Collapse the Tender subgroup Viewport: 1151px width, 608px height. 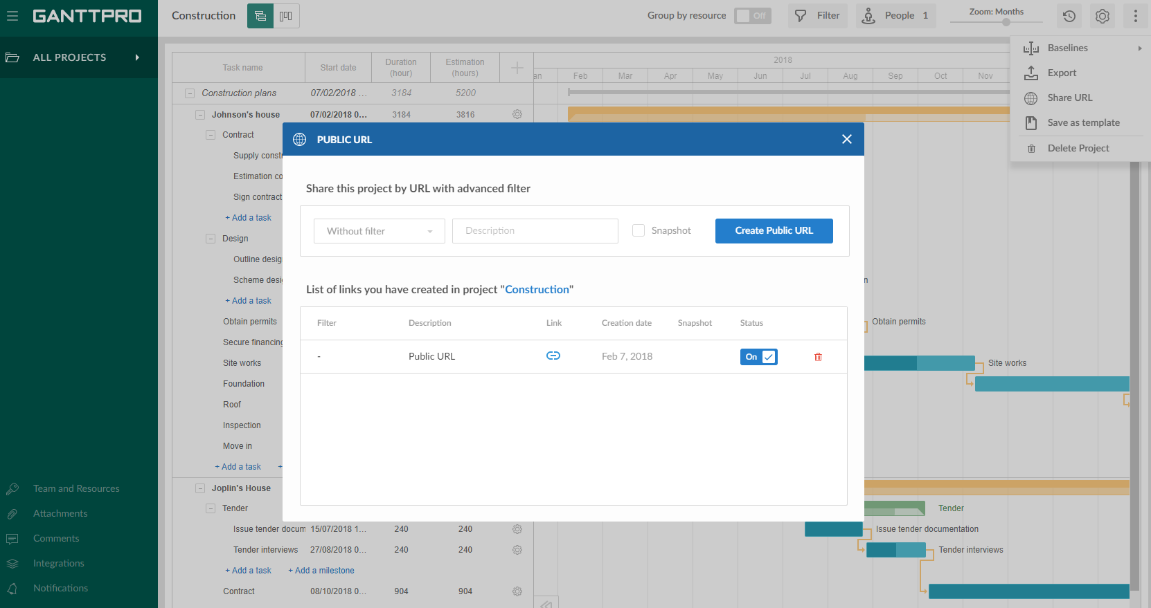(211, 508)
